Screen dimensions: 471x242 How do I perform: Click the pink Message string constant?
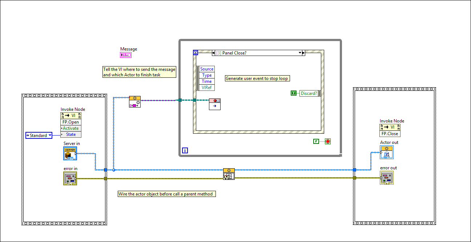click(125, 55)
